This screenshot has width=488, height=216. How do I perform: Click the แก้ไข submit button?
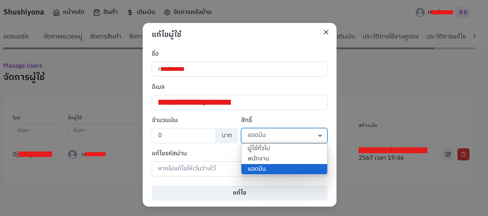point(239,193)
